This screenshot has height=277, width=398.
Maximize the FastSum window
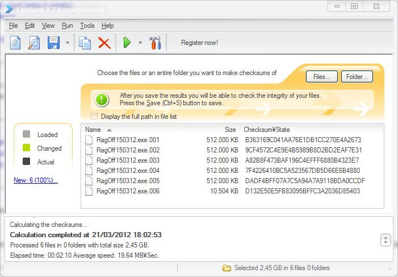[354, 6]
